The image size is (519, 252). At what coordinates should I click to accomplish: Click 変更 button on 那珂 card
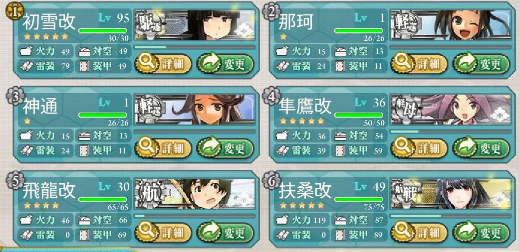(482, 64)
